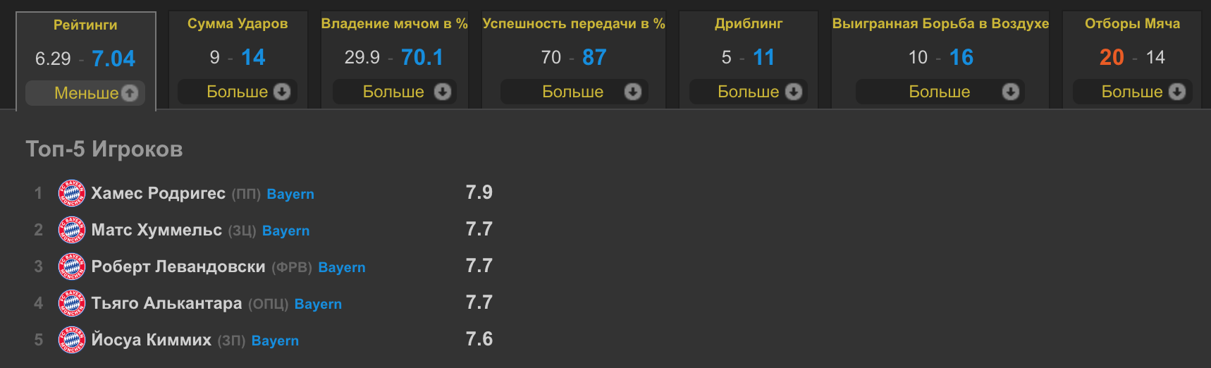Image resolution: width=1211 pixels, height=368 pixels.
Task: Collapse Рейтинги section with Меньше
Action: [x=86, y=93]
